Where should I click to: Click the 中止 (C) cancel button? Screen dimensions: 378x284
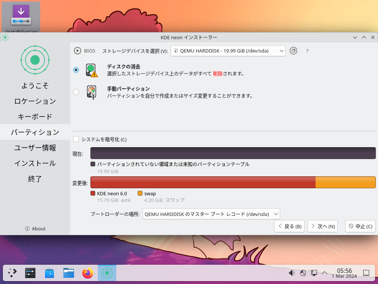pos(360,226)
